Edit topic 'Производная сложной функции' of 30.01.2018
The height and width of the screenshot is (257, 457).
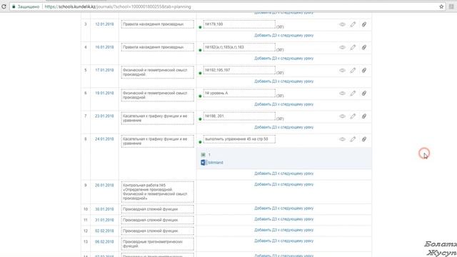point(157,209)
